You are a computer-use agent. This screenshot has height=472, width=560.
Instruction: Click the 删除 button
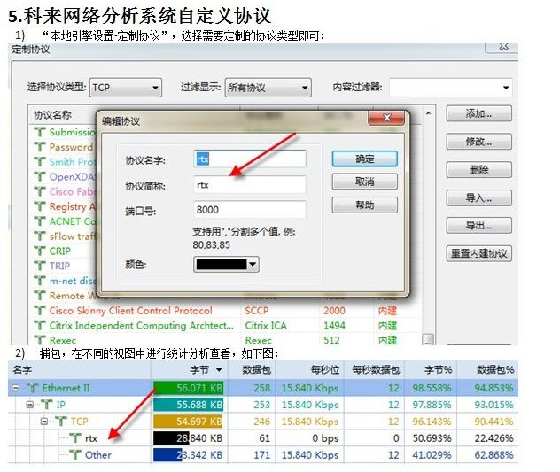[479, 170]
